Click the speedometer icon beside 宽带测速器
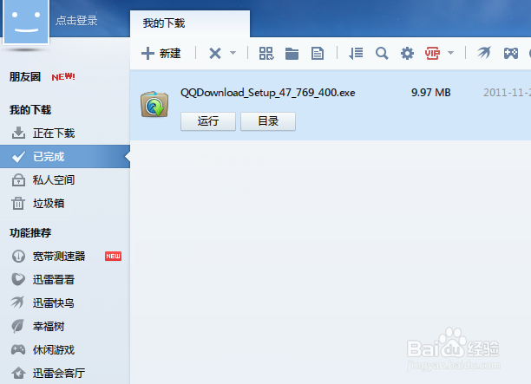The image size is (531, 384). (x=18, y=256)
